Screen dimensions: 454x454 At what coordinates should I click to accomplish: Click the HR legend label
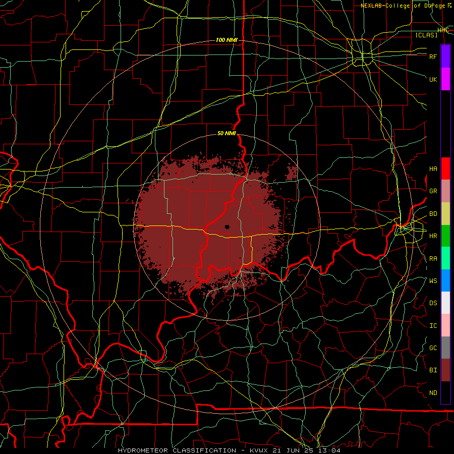point(433,236)
